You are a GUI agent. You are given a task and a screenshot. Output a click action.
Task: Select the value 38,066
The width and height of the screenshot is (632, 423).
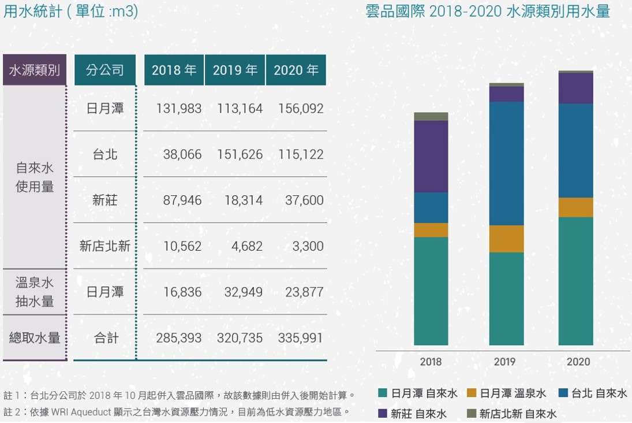[182, 154]
